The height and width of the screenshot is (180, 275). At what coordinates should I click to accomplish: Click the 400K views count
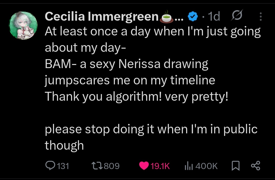[207, 166]
